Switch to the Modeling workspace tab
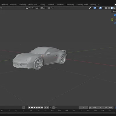Viewport: 116px width, 116px height. point(4,5)
